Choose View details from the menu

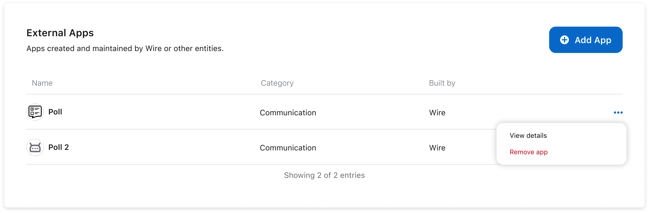tap(528, 136)
